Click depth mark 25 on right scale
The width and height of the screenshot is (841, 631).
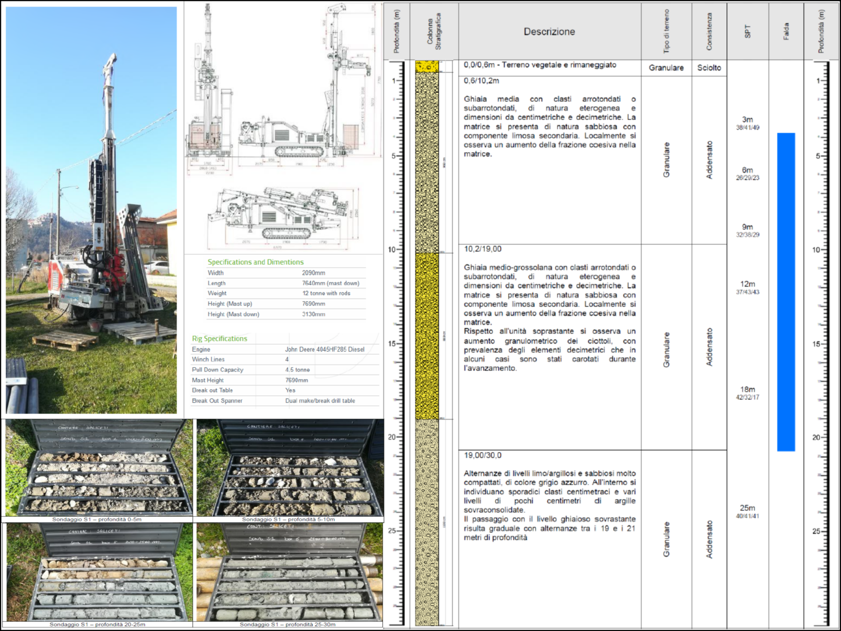(816, 531)
